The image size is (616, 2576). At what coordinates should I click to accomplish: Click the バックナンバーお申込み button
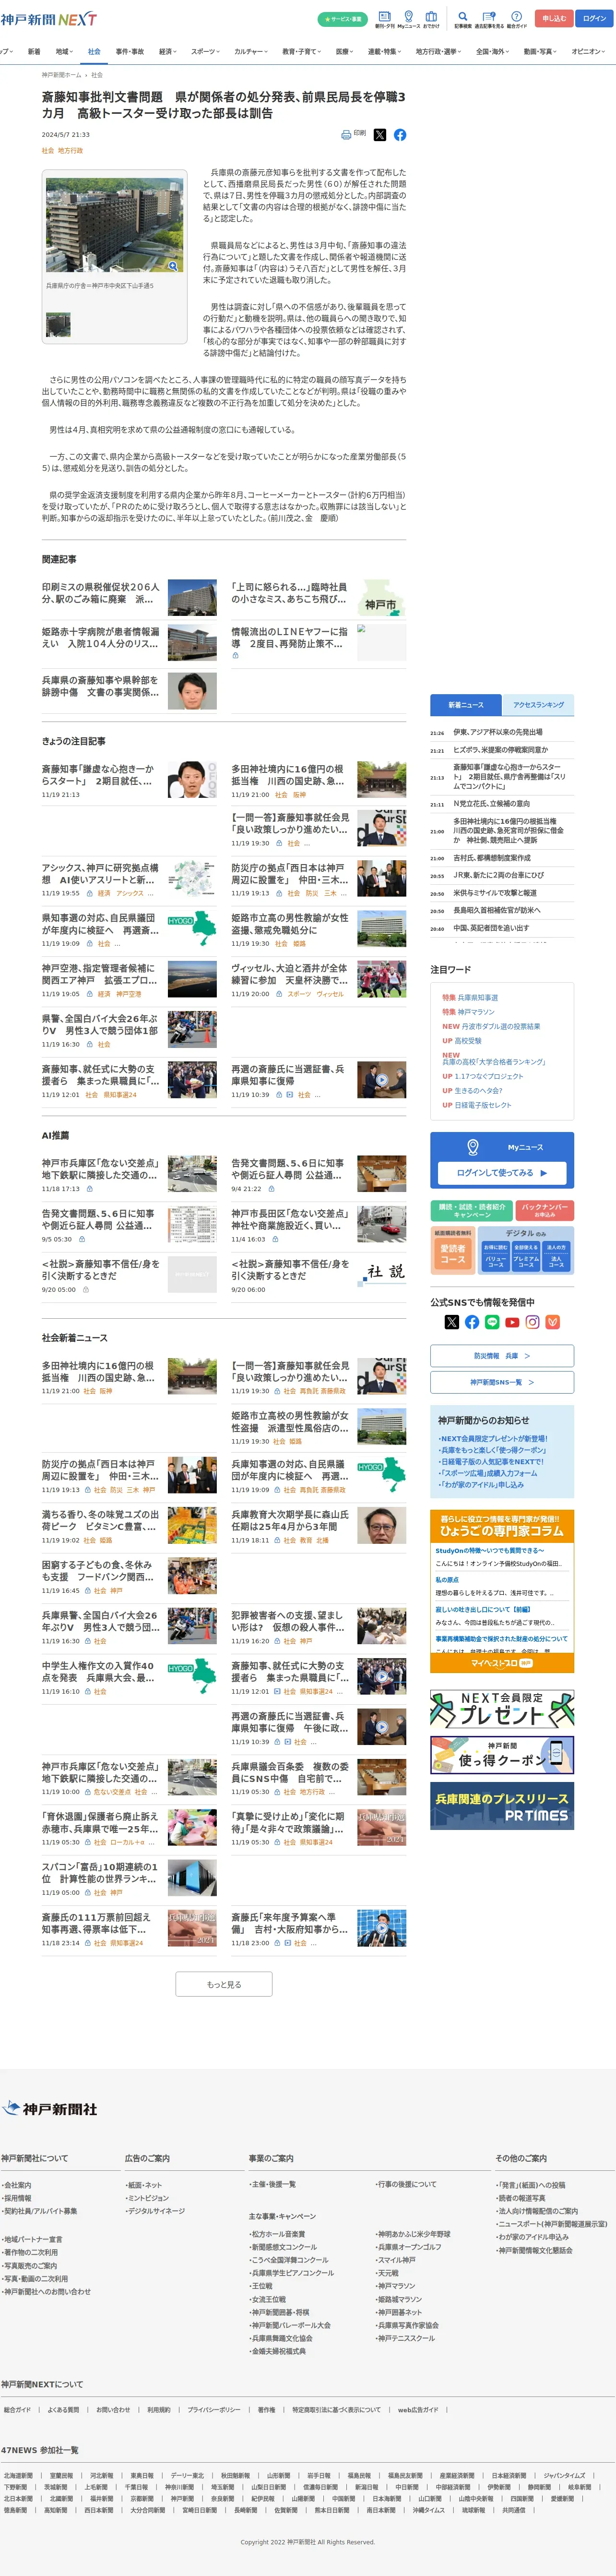[x=545, y=1210]
